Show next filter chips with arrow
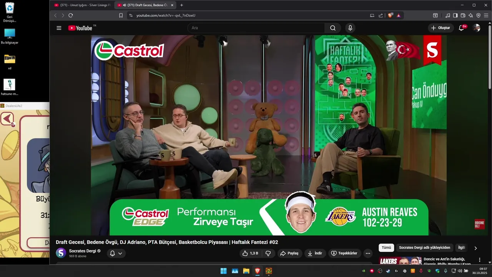492x277 pixels. (x=475, y=248)
